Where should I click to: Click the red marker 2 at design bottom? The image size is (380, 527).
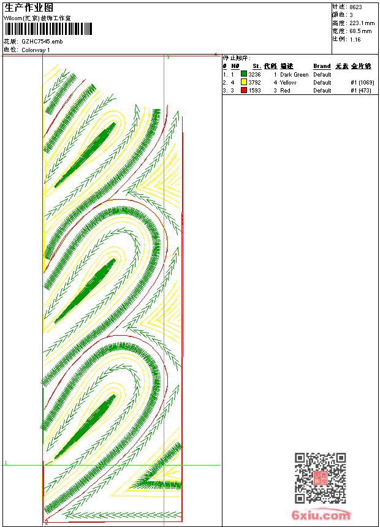[x=47, y=523]
